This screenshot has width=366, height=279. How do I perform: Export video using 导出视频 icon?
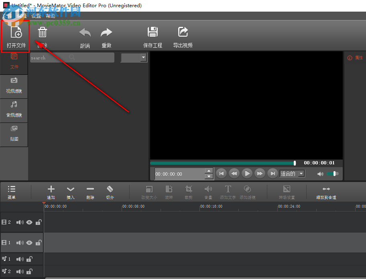point(183,32)
